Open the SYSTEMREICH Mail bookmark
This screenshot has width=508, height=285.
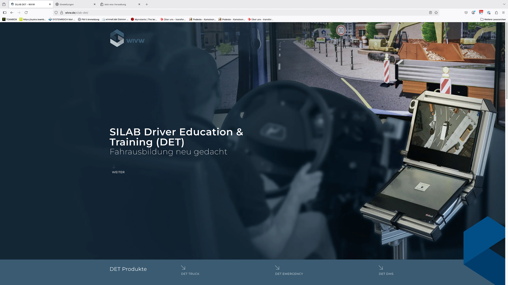[62, 19]
